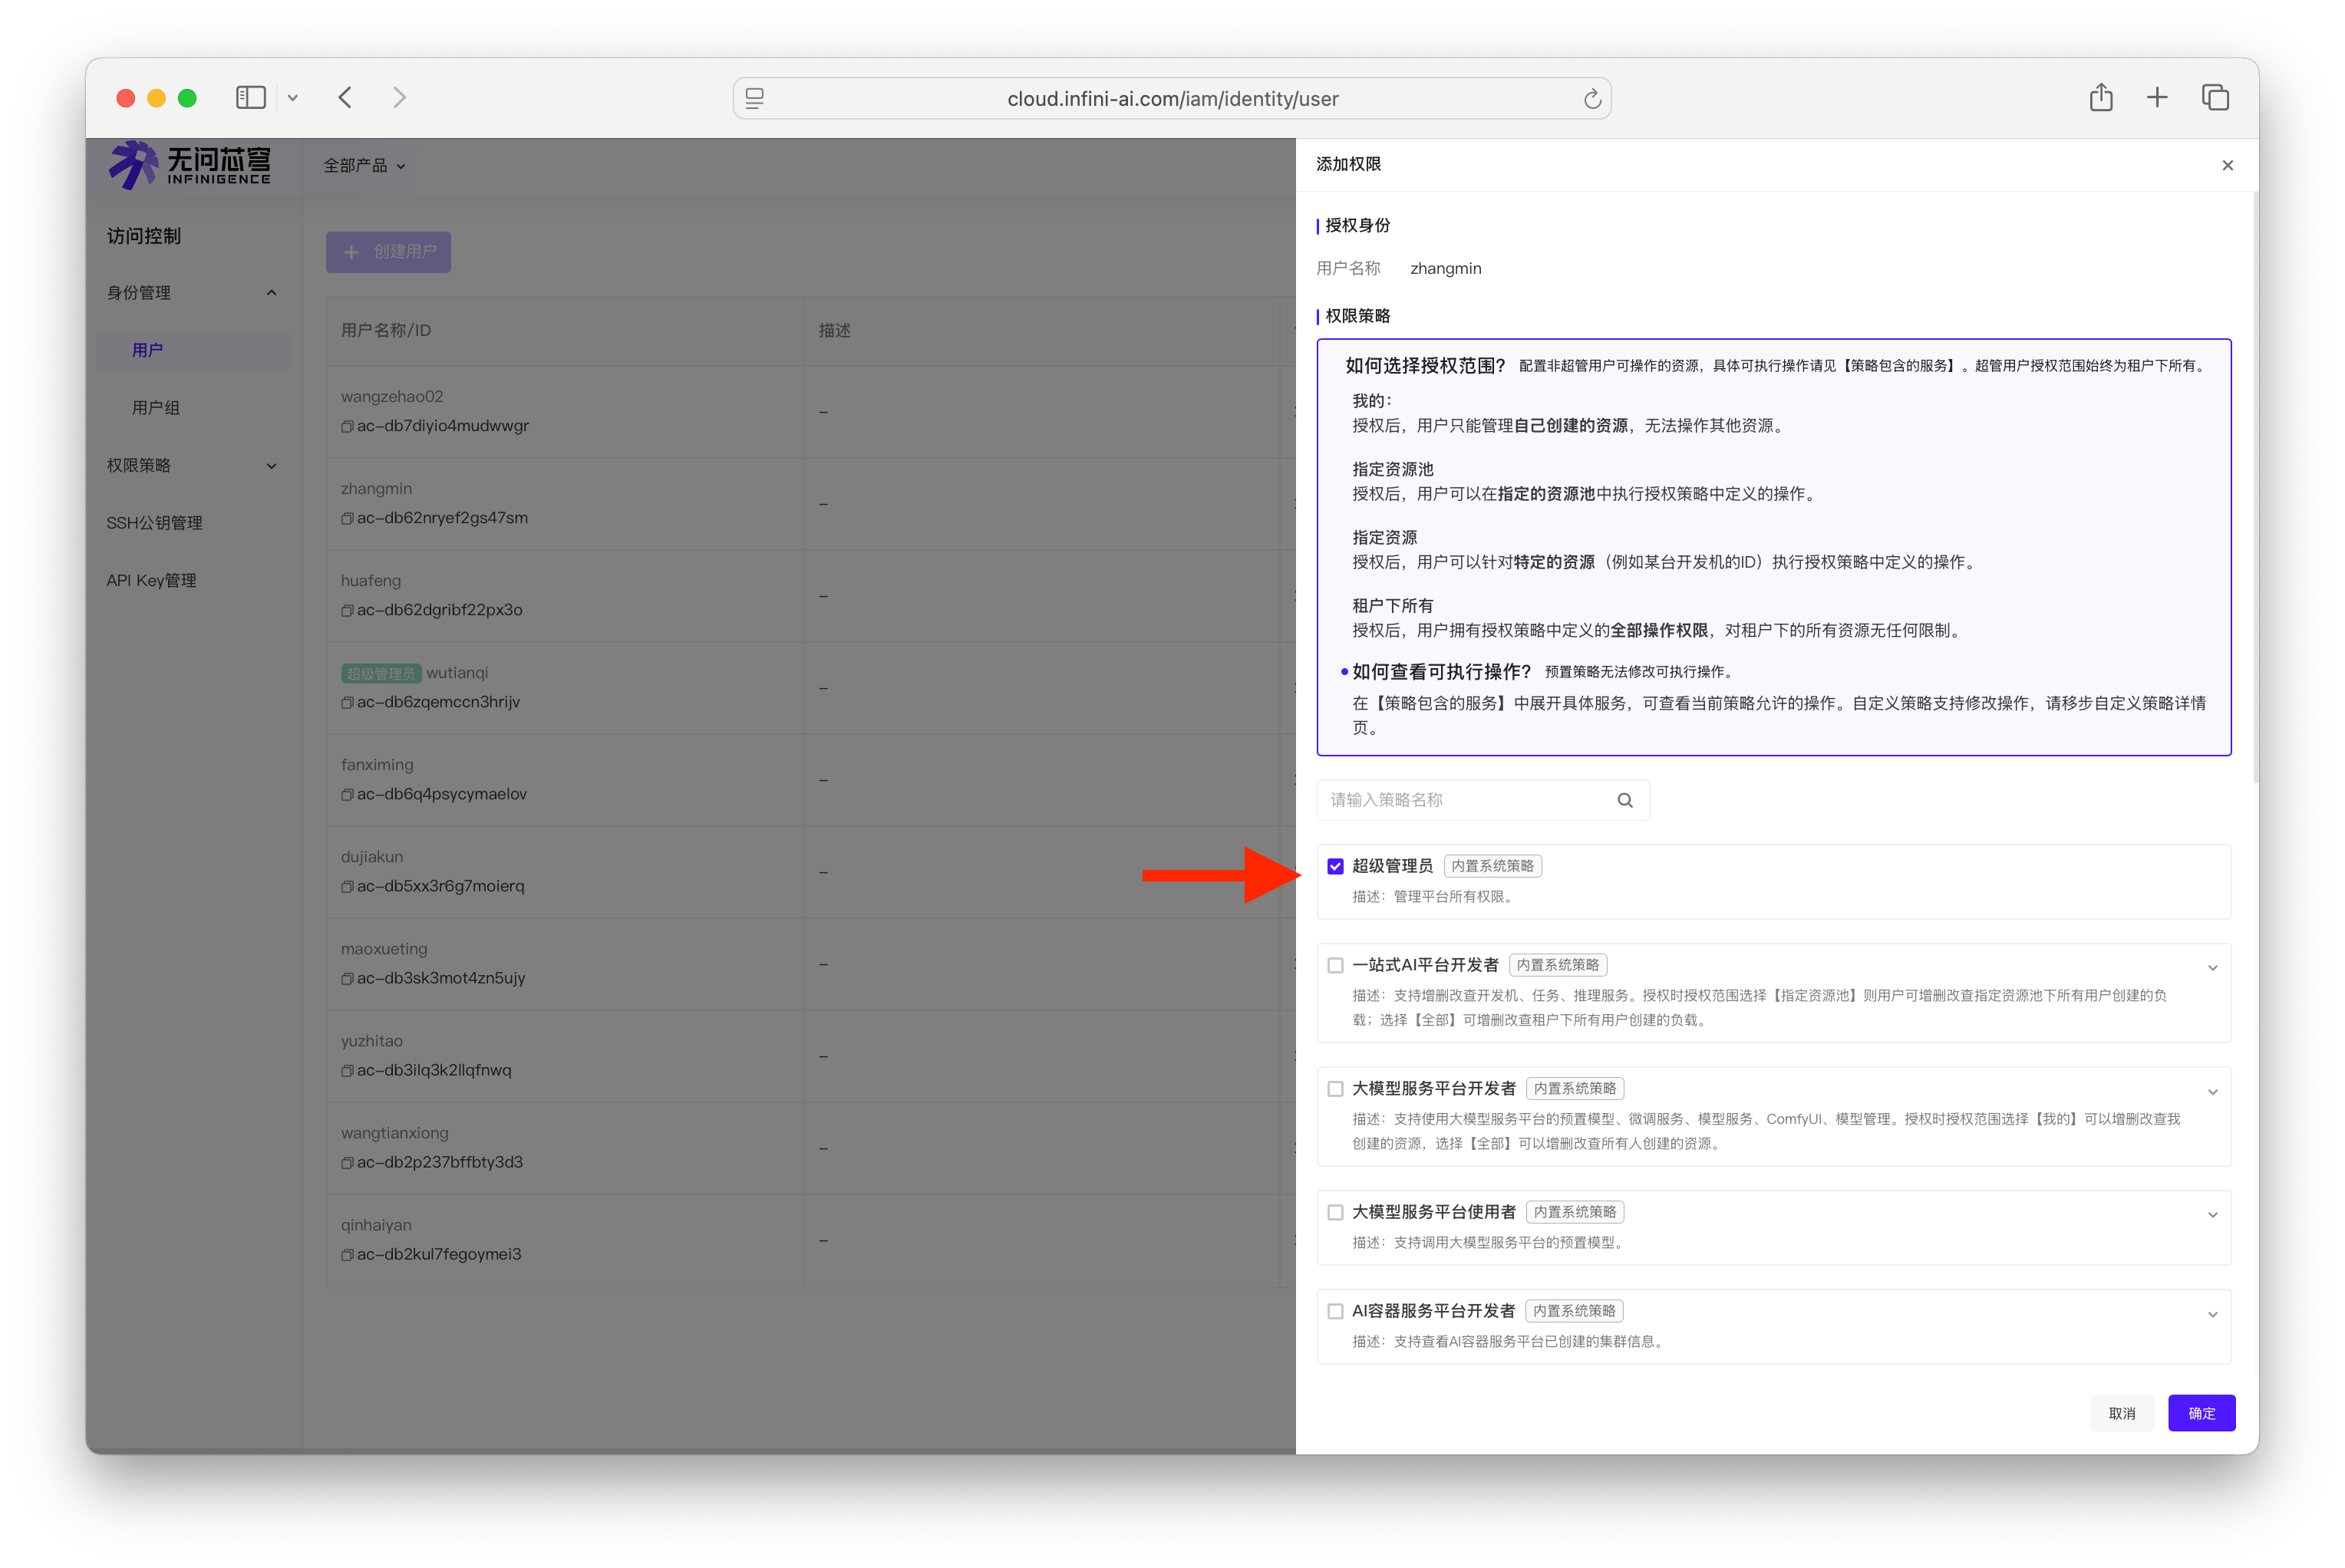The image size is (2345, 1568).
Task: Expand AI容器服务平台开发者 policy chevron
Action: [x=2212, y=1313]
